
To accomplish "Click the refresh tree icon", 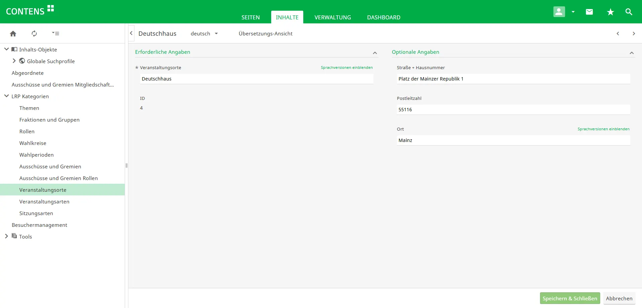I will coord(34,33).
